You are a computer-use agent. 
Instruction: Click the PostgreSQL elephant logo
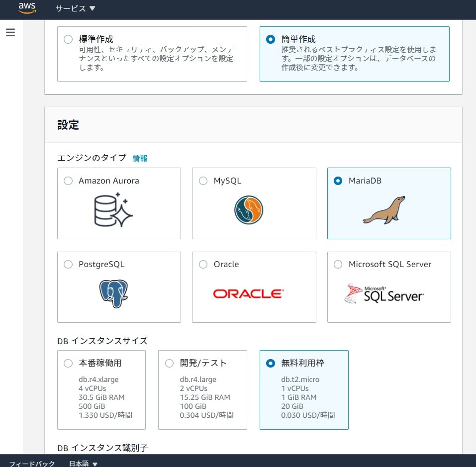point(113,293)
